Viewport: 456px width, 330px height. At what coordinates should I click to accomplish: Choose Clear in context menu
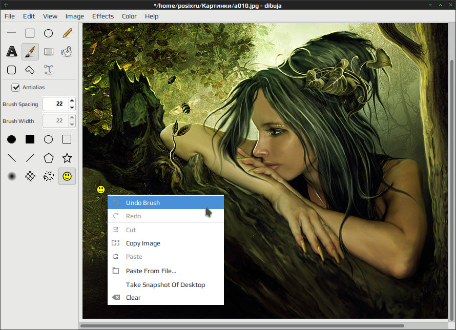pos(166,297)
